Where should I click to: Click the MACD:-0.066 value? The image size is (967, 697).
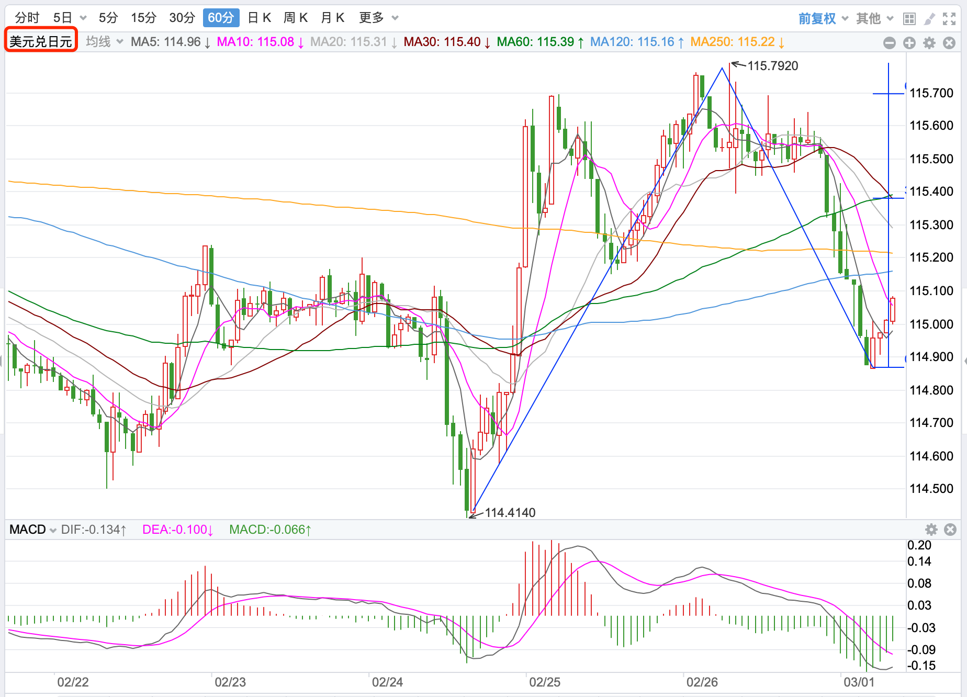(271, 530)
